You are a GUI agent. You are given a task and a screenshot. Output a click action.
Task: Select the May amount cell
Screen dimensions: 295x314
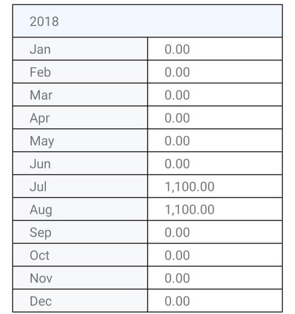click(x=215, y=141)
